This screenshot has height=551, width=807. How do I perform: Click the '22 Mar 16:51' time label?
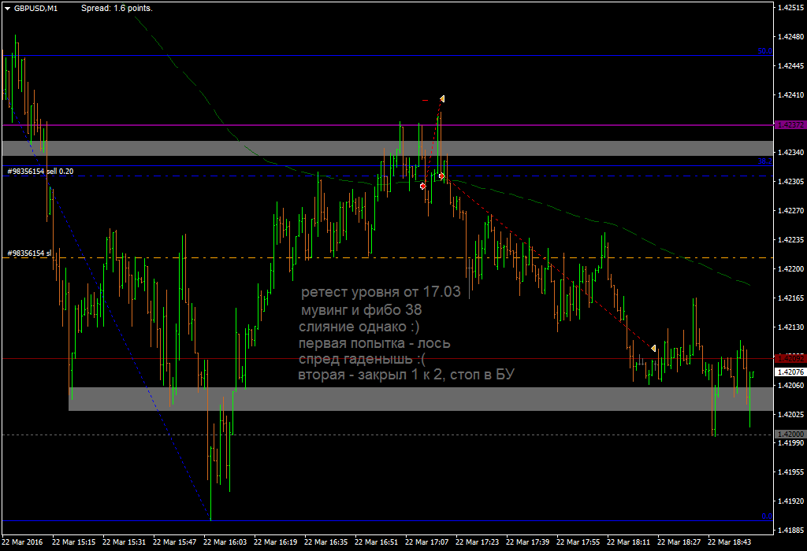376,542
